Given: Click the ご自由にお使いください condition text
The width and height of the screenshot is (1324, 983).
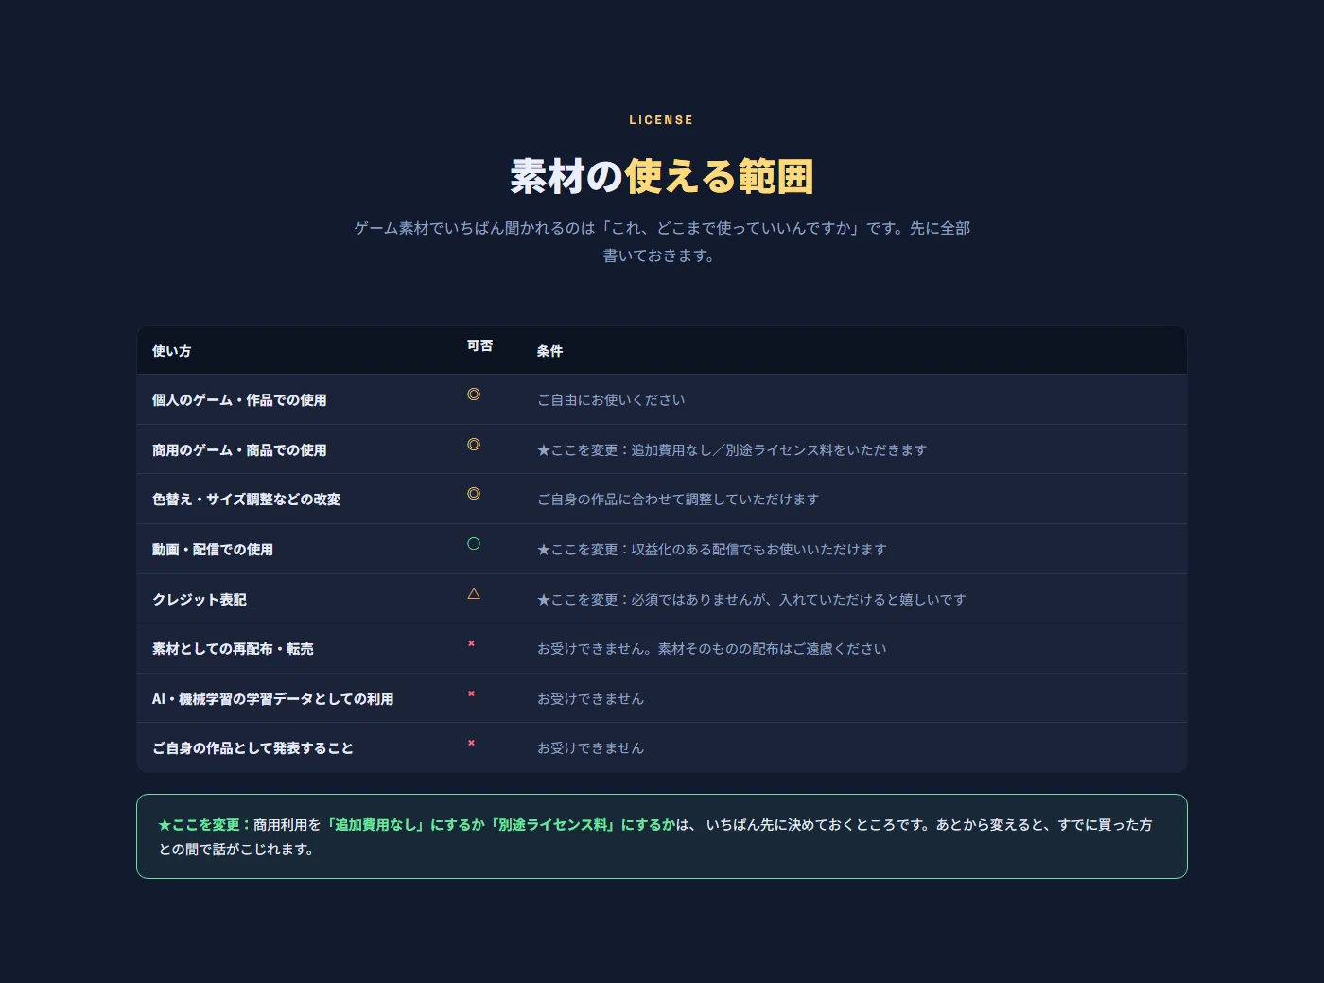Looking at the screenshot, I should point(611,400).
